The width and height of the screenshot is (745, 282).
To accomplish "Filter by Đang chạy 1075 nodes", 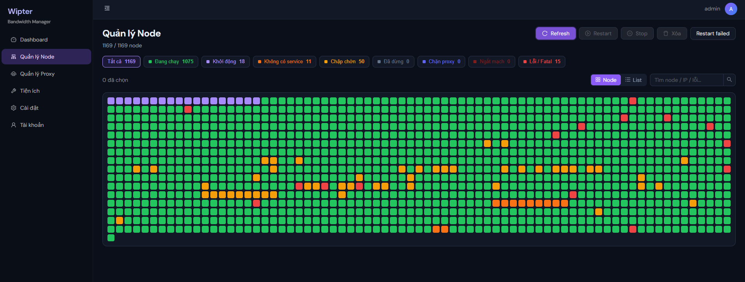I will tap(171, 62).
